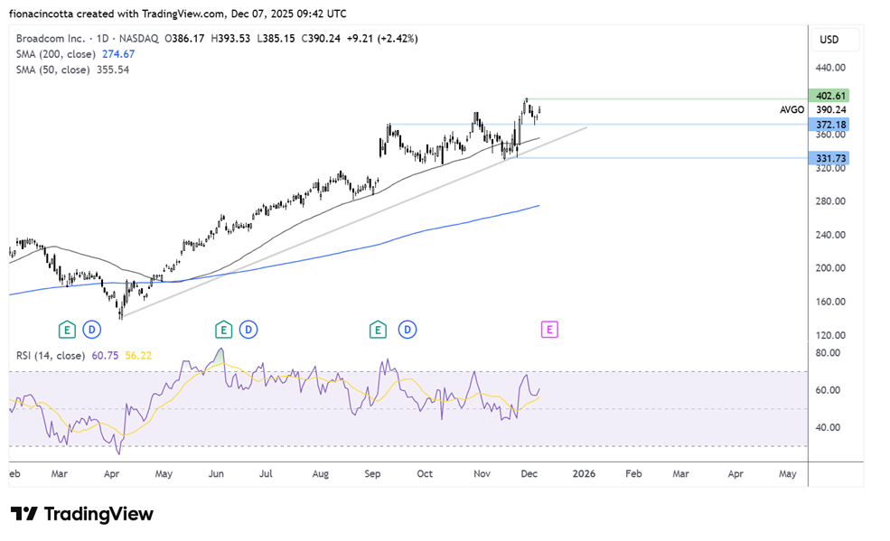The height and width of the screenshot is (541, 890).
Task: Click the closing price C390.24 value
Action: coord(321,39)
